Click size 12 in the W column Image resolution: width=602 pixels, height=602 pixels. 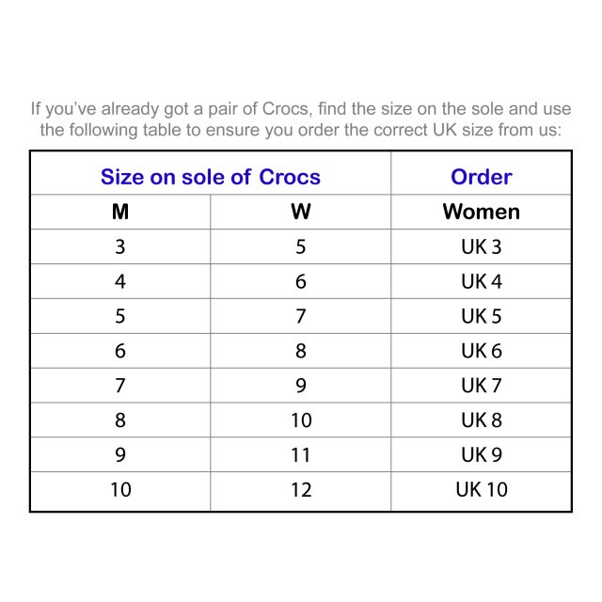(x=301, y=490)
